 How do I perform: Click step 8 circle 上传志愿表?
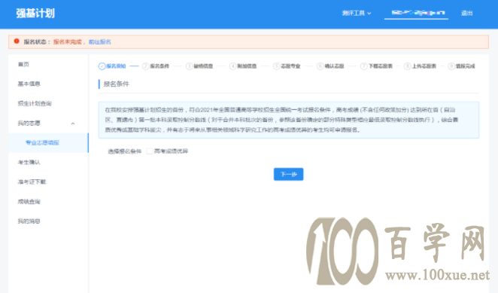(408, 66)
